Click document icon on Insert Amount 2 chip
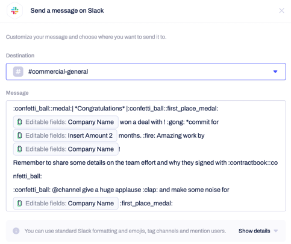Viewport: 291px width, 244px height. point(19,135)
